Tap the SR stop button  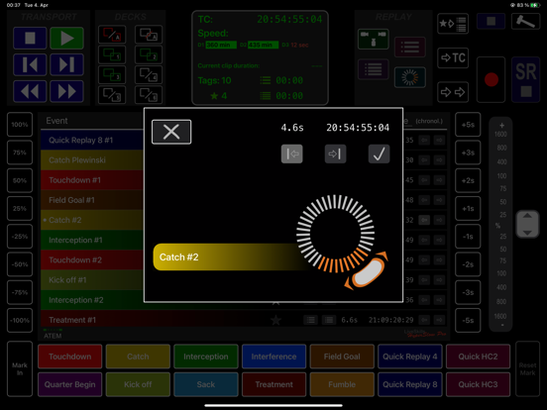pyautogui.click(x=526, y=79)
